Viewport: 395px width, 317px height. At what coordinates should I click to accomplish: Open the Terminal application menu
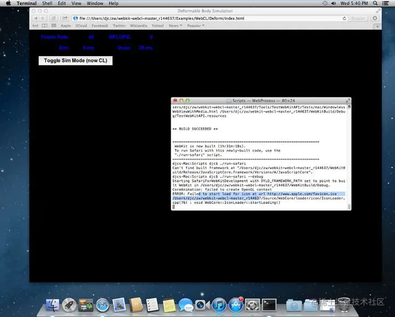point(26,3)
